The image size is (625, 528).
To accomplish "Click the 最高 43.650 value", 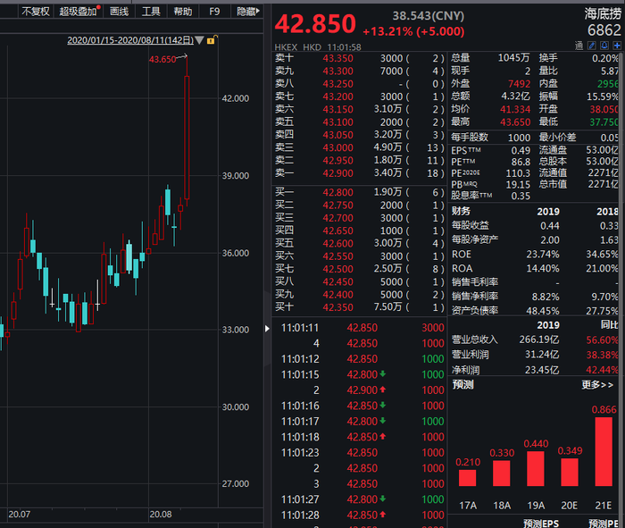I will pyautogui.click(x=515, y=122).
